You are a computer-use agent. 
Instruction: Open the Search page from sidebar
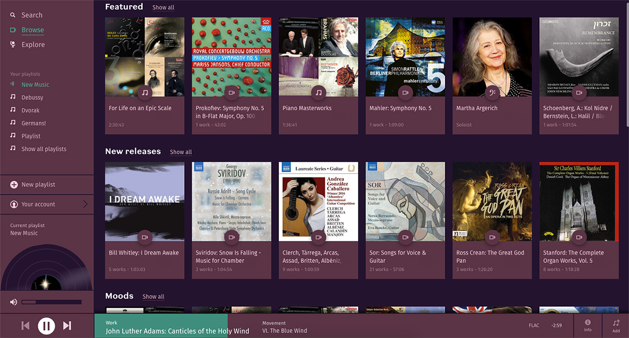pyautogui.click(x=31, y=15)
